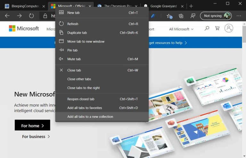
Task: Select Pin tab in the menu
Action: pyautogui.click(x=102, y=50)
